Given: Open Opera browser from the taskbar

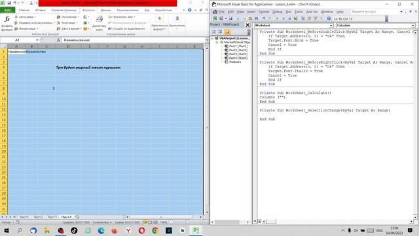Looking at the screenshot, I should tap(141, 230).
